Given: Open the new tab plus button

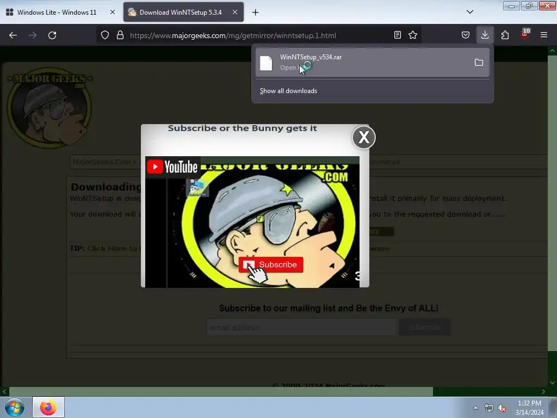Looking at the screenshot, I should pos(256,13).
